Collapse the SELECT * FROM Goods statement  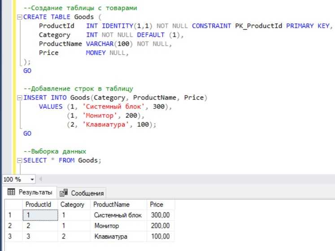(x=19, y=160)
